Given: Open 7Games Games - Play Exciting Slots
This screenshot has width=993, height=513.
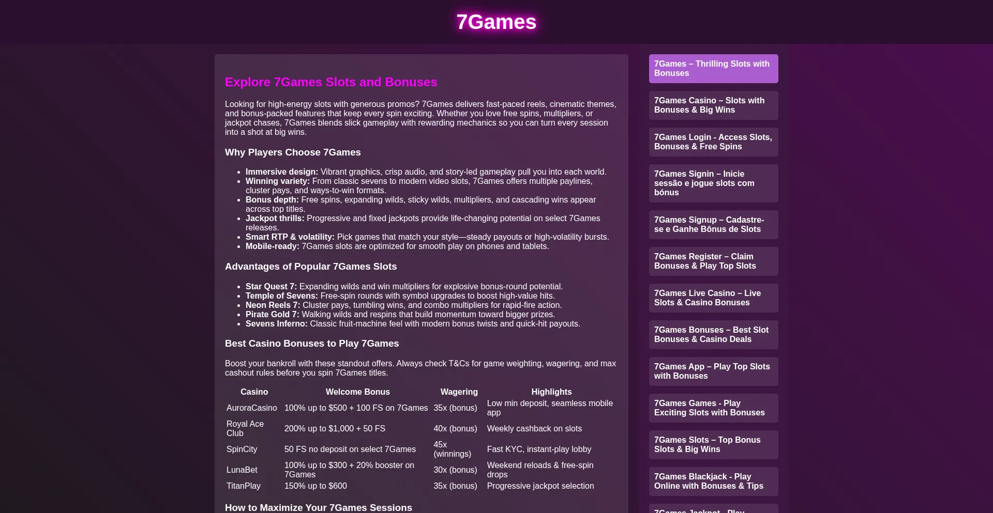Looking at the screenshot, I should click(713, 408).
